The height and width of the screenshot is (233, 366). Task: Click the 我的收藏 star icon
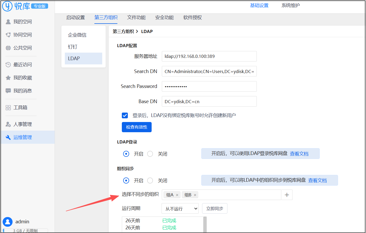[8, 78]
